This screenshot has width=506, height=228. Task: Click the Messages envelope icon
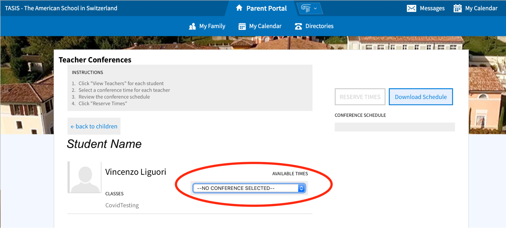(x=411, y=8)
